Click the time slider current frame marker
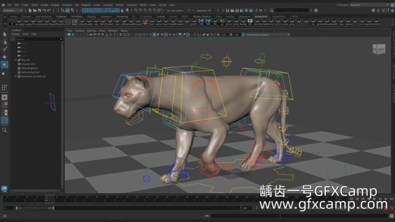395x222 pixels. tap(47, 199)
